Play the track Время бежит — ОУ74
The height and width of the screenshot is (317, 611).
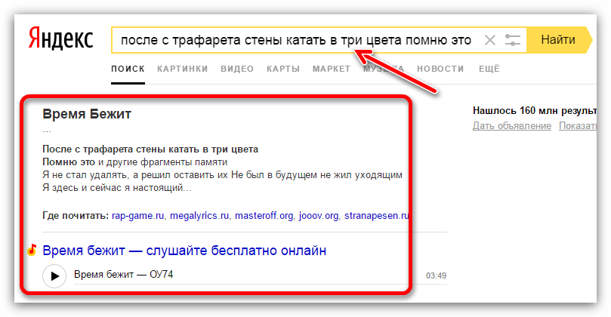coord(54,275)
